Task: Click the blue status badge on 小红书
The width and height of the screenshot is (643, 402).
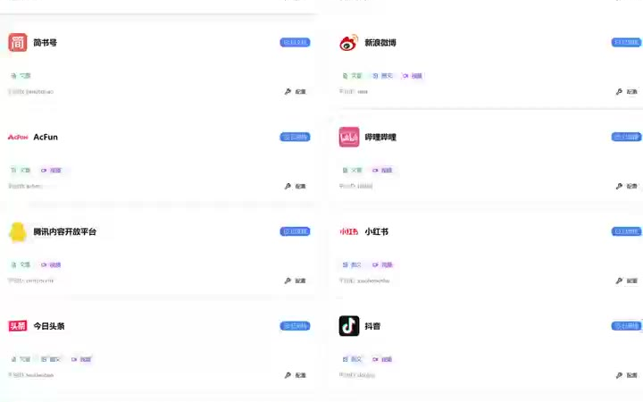Action: pos(626,231)
